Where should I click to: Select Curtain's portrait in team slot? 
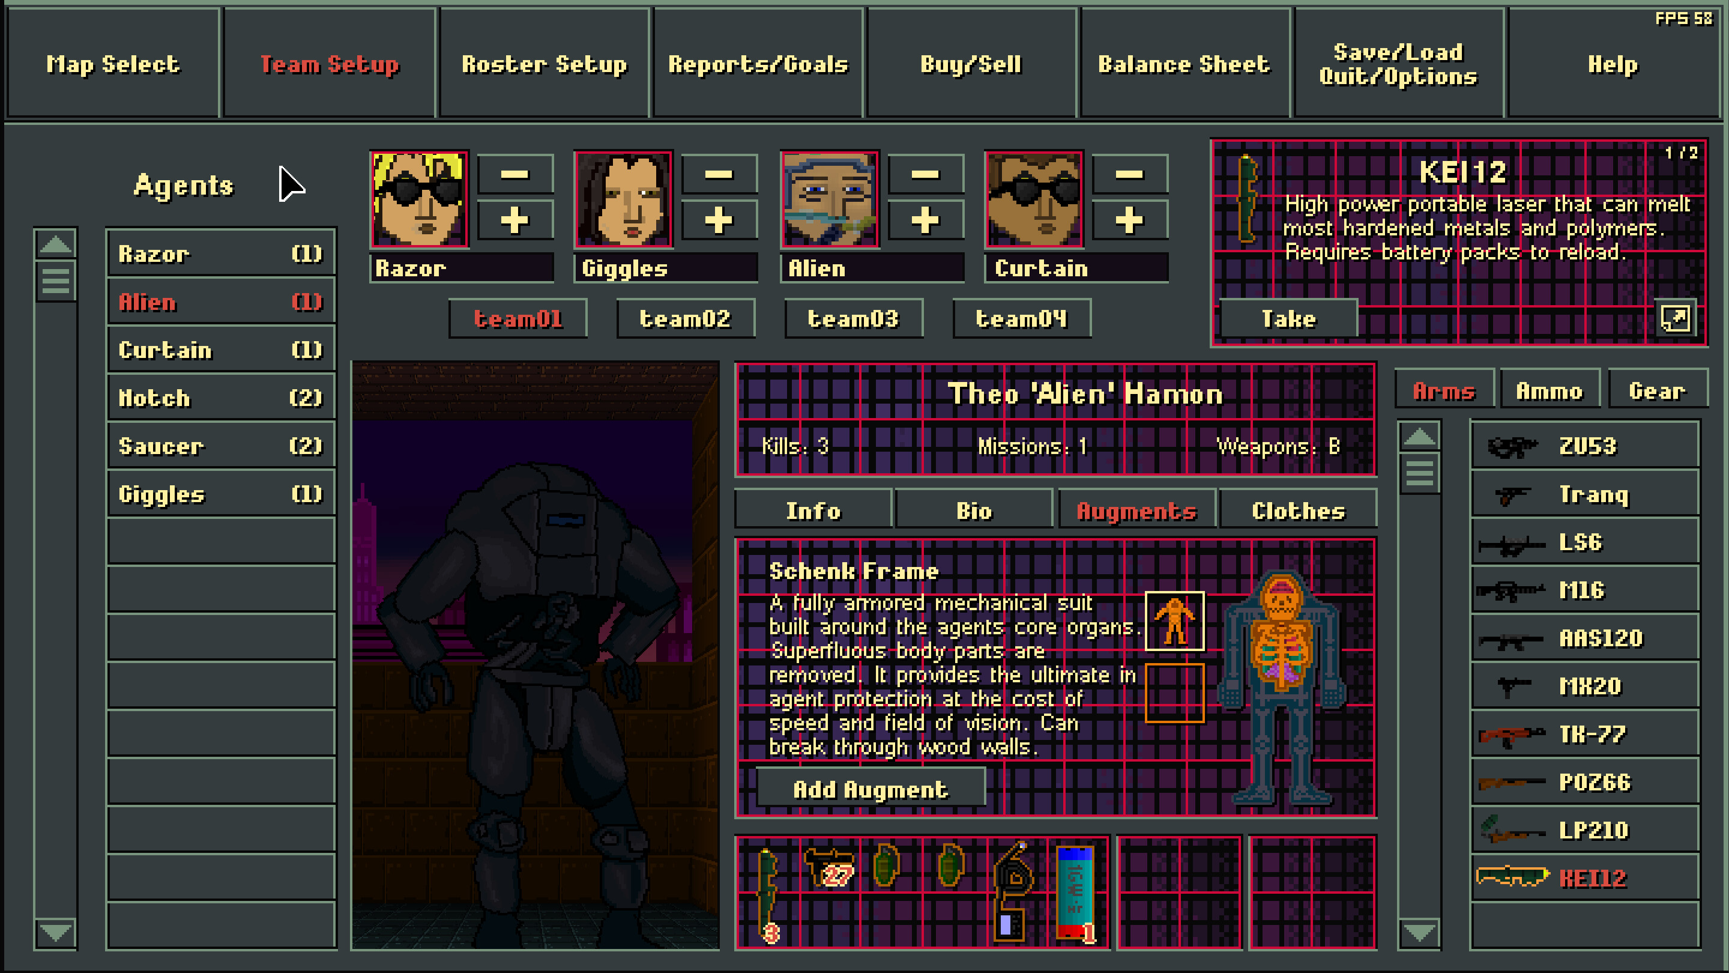(1034, 199)
